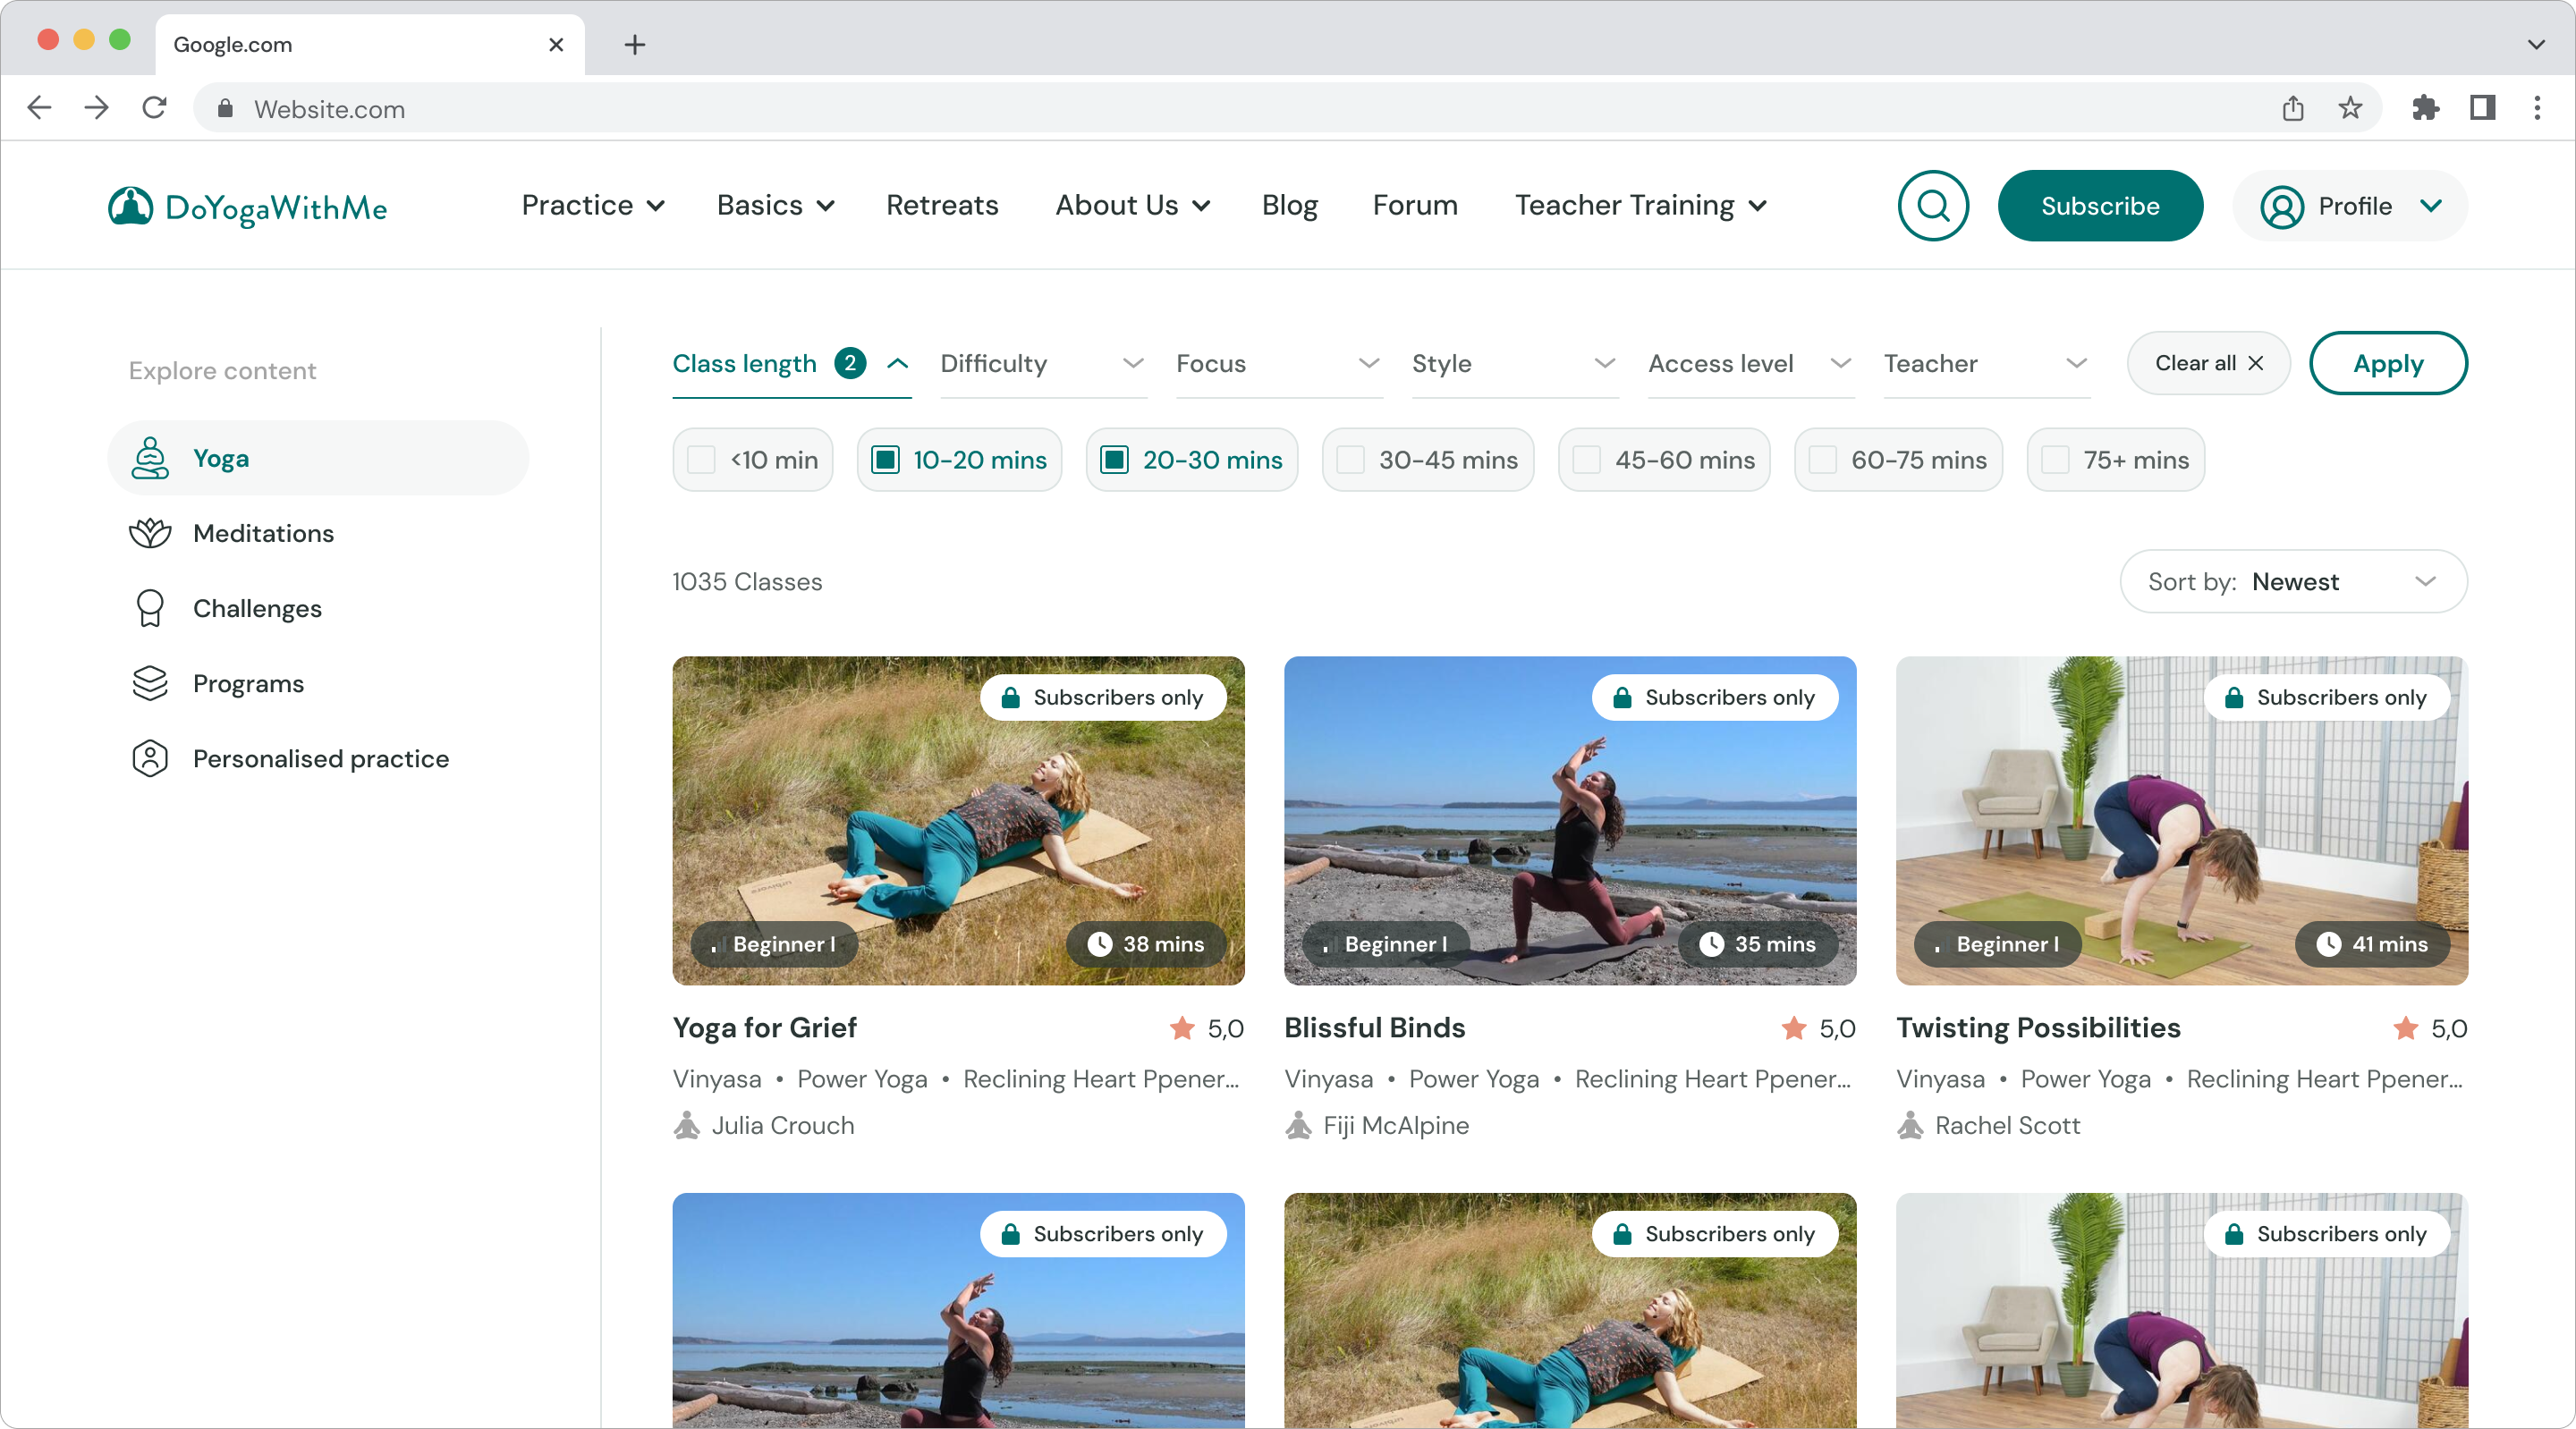This screenshot has height=1429, width=2576.
Task: Bookmark page with star icon
Action: click(2350, 108)
